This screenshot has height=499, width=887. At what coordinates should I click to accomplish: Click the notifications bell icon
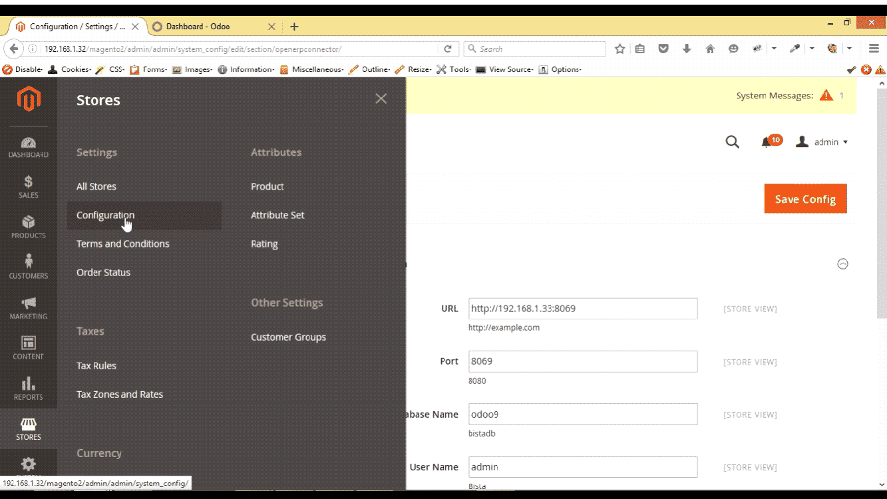pyautogui.click(x=767, y=142)
